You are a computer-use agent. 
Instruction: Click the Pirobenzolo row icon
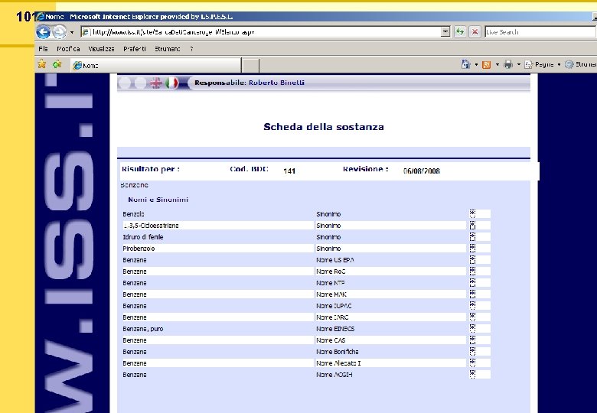click(472, 248)
